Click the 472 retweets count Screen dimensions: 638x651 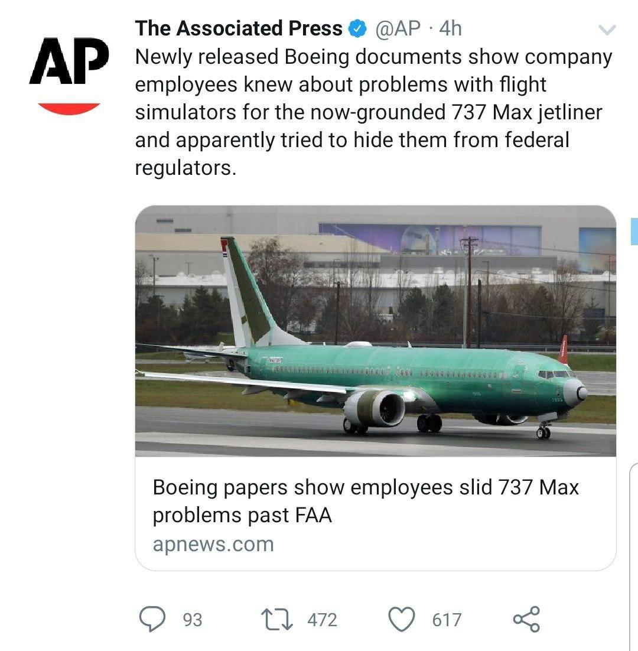point(323,620)
